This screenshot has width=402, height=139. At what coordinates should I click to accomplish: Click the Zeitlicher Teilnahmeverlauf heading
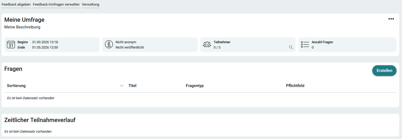40,120
